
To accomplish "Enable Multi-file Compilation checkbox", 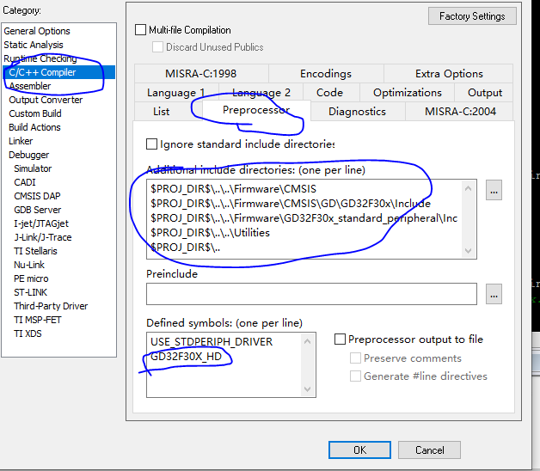I will [x=140, y=30].
